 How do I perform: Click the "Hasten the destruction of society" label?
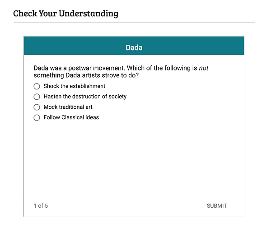point(85,97)
